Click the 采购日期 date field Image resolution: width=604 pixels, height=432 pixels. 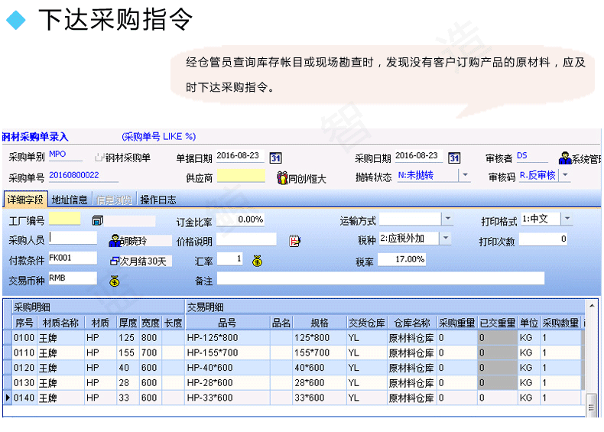point(419,156)
